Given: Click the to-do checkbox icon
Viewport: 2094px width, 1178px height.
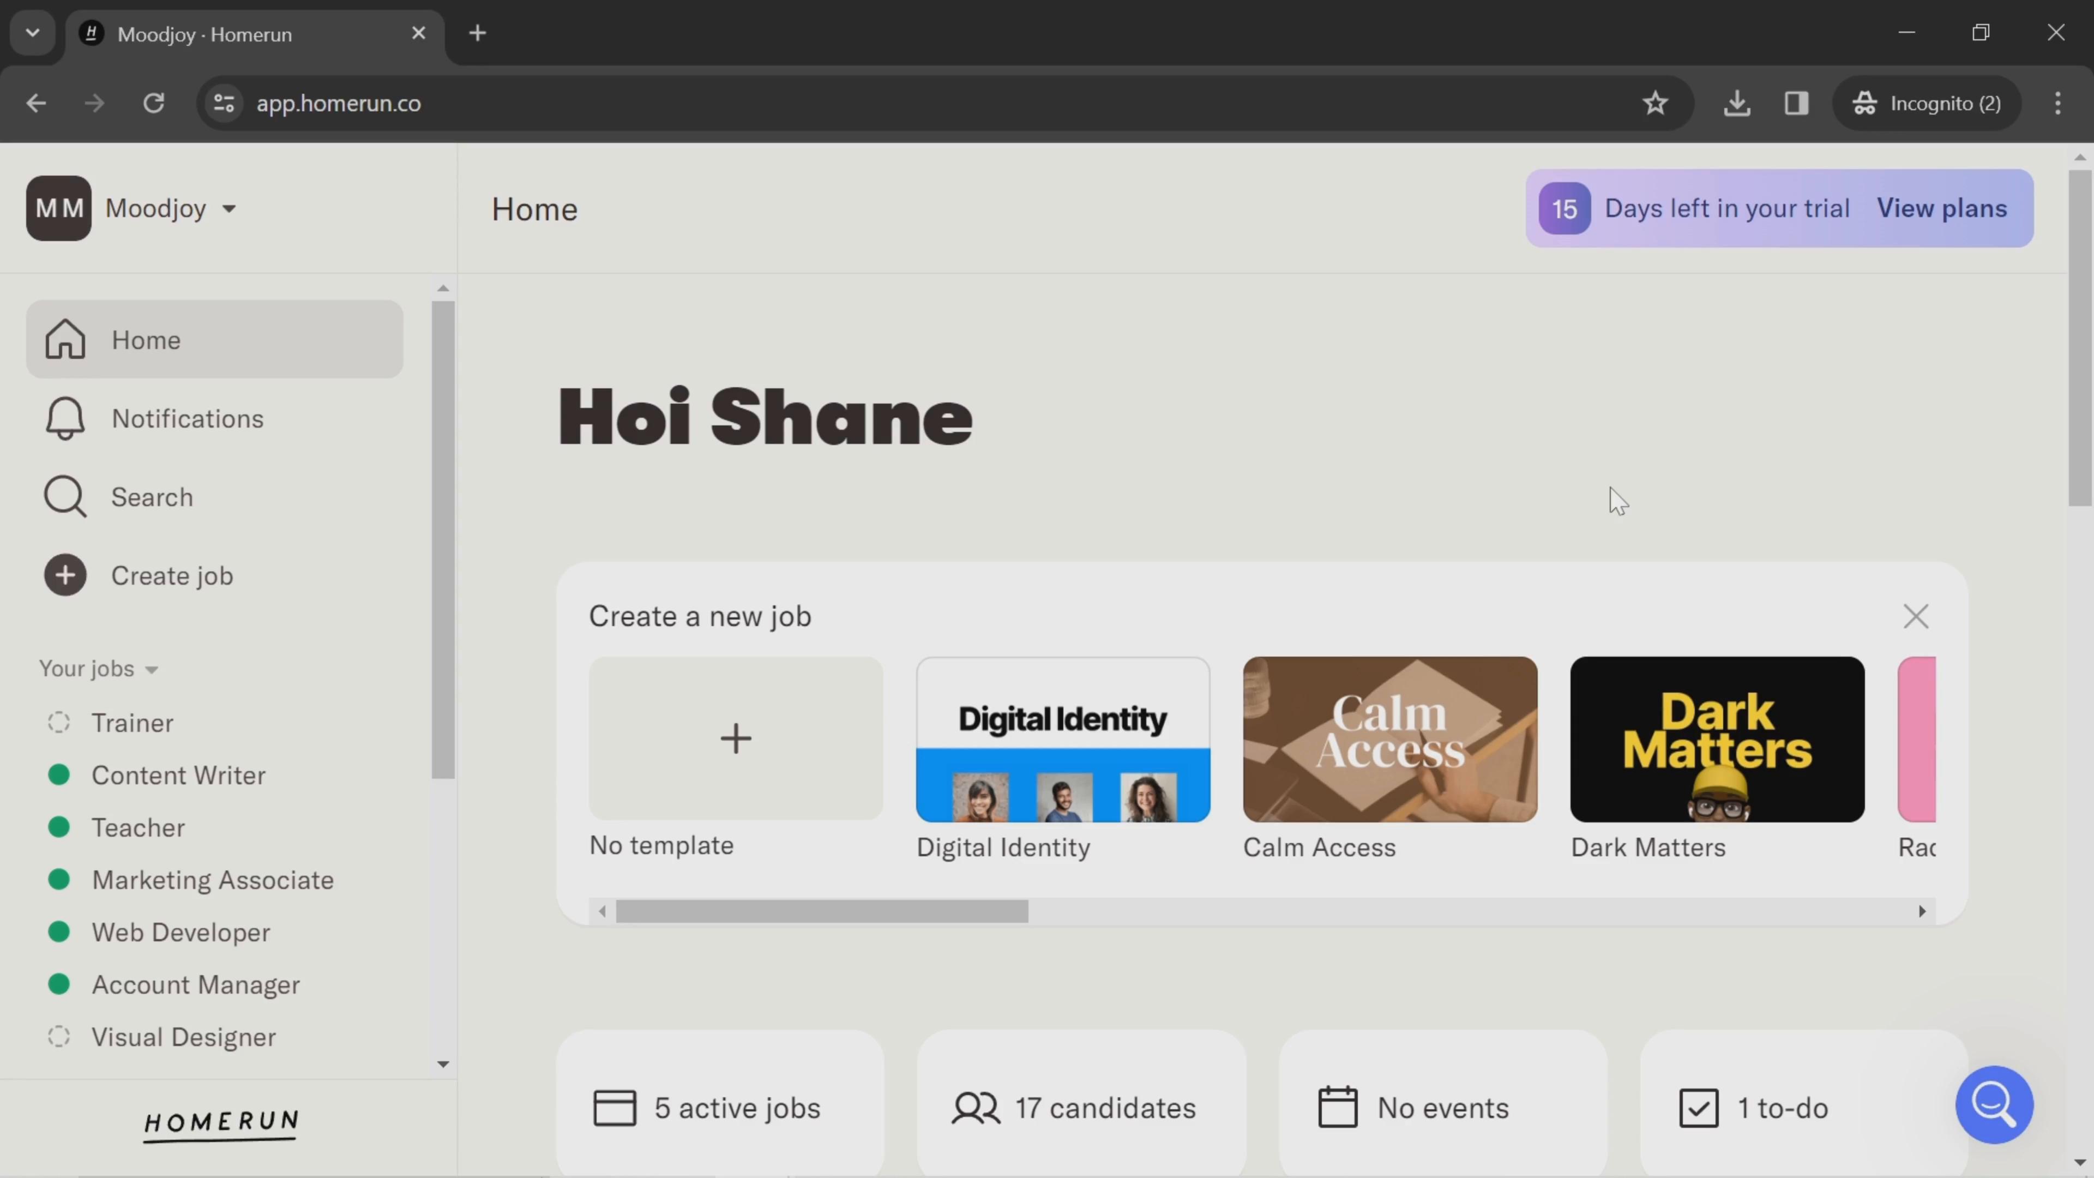Looking at the screenshot, I should (1699, 1108).
